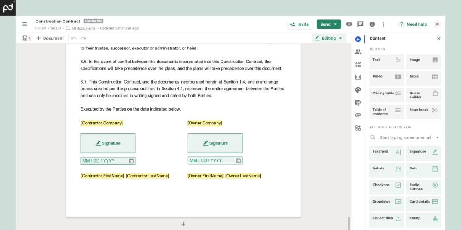Click [Owner.Company] variable
This screenshot has width=461, height=230.
[x=205, y=123]
